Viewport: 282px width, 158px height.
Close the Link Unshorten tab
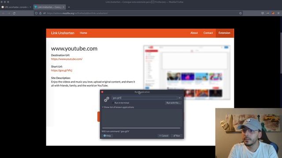coord(63,7)
